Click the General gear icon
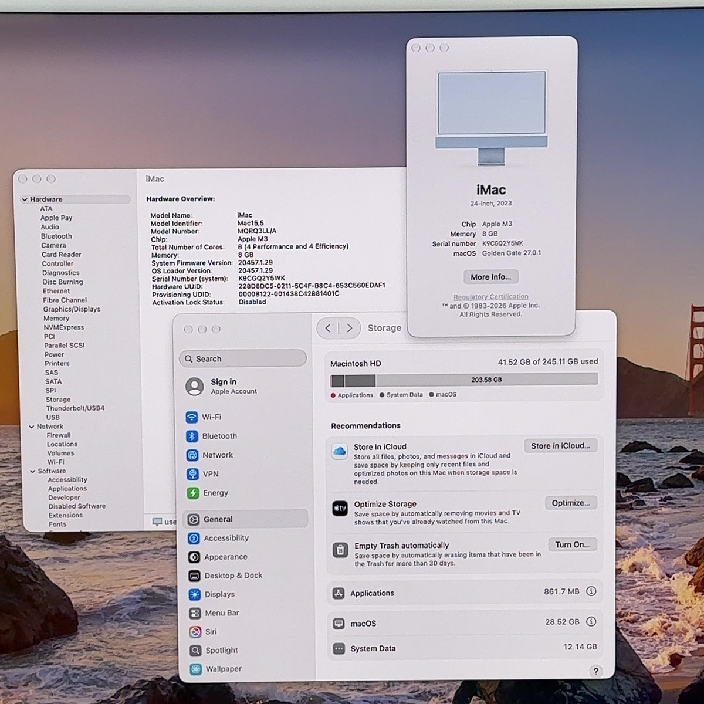This screenshot has height=704, width=704. [x=194, y=519]
